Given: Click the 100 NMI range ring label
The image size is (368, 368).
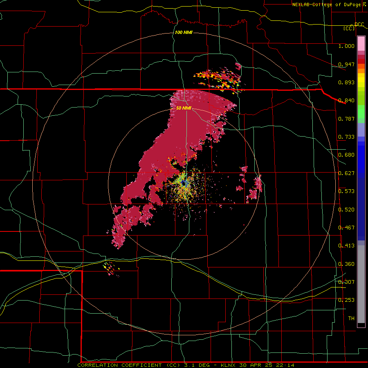Looking at the screenshot, I should (184, 32).
